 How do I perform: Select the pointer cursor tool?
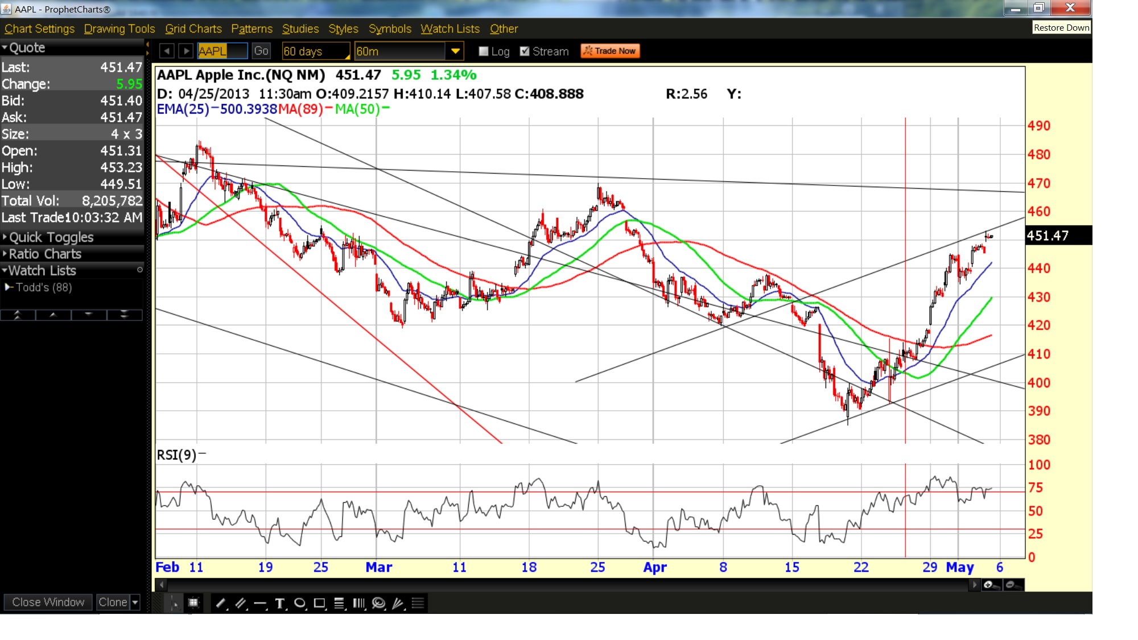174,603
